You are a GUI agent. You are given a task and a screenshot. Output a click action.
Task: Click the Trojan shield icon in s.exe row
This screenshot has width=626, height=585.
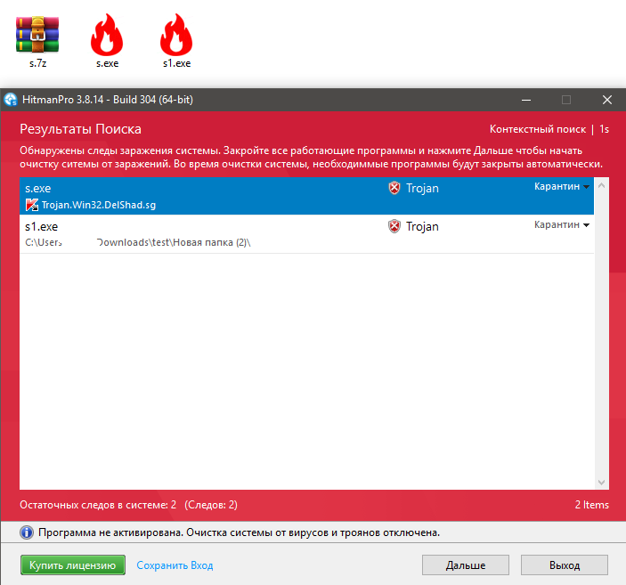tap(394, 188)
